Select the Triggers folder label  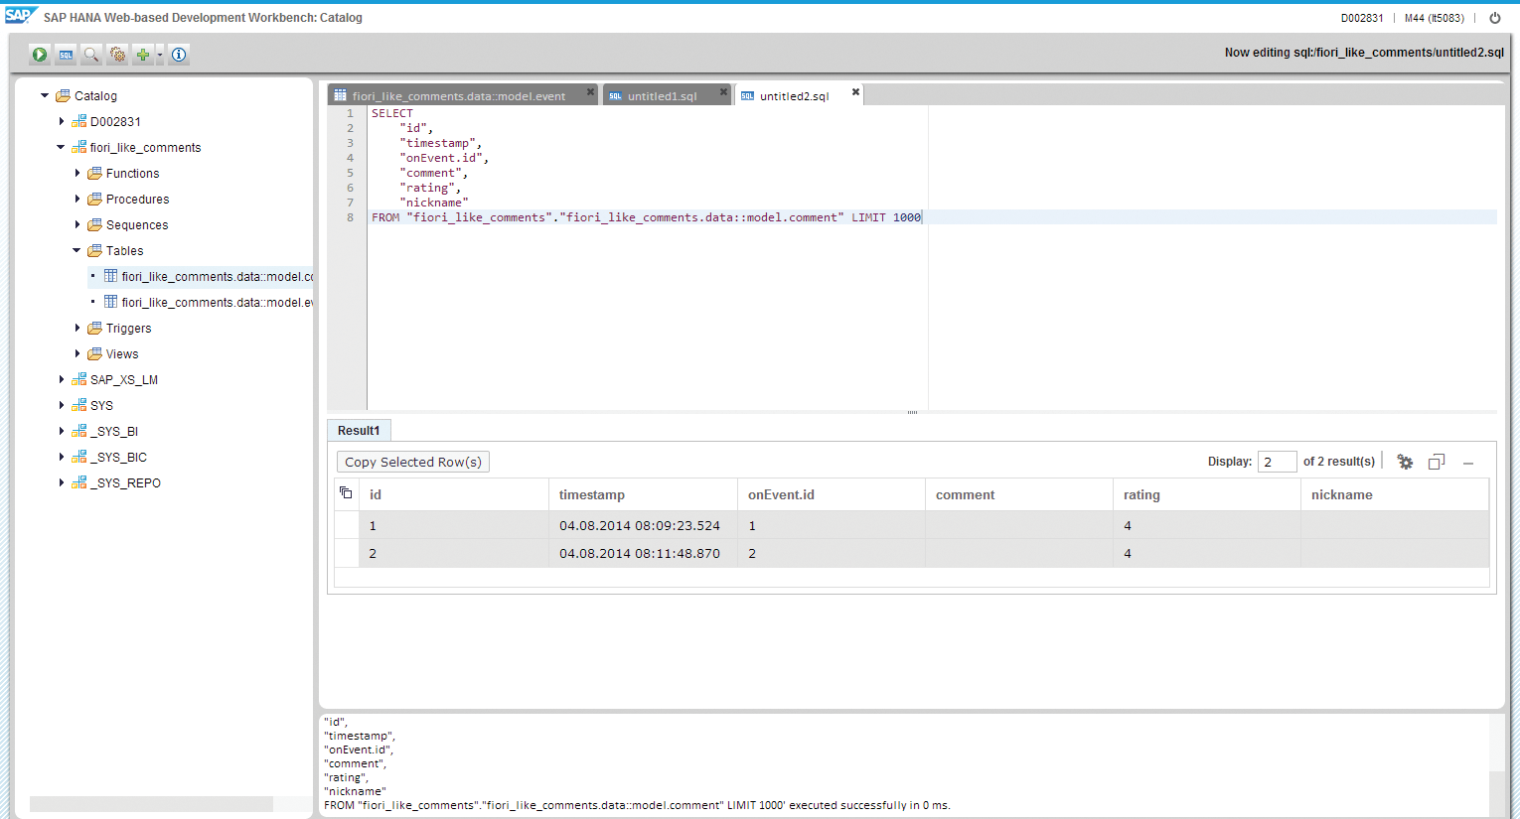[x=128, y=329]
